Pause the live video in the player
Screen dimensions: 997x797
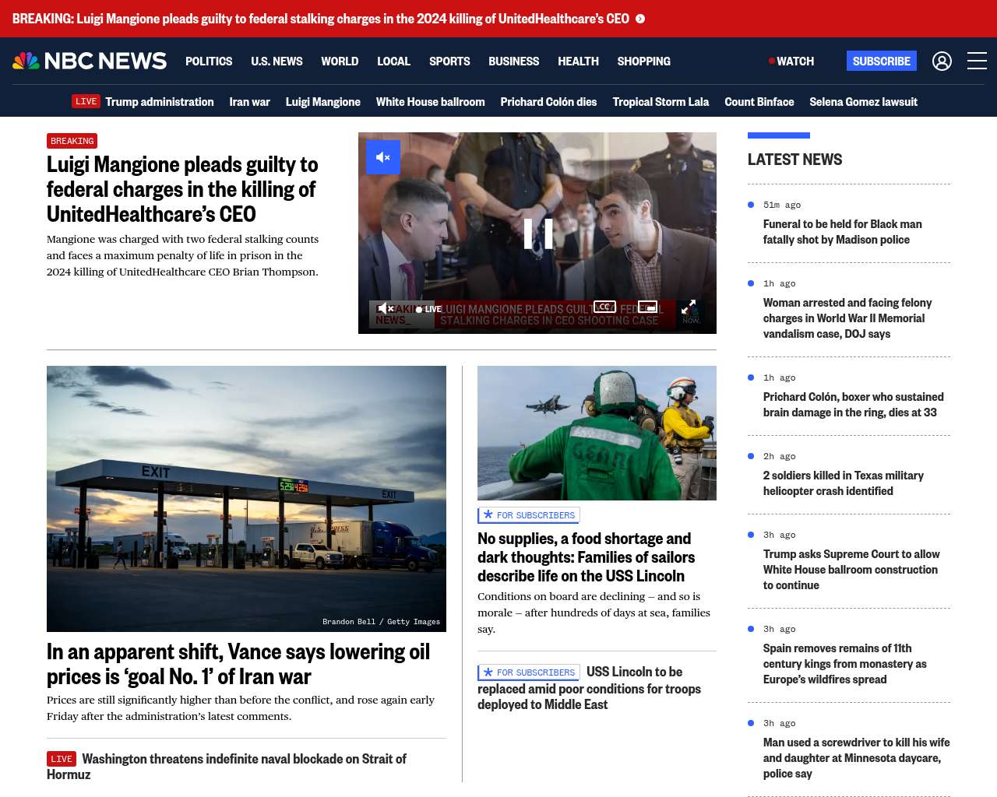(x=537, y=233)
